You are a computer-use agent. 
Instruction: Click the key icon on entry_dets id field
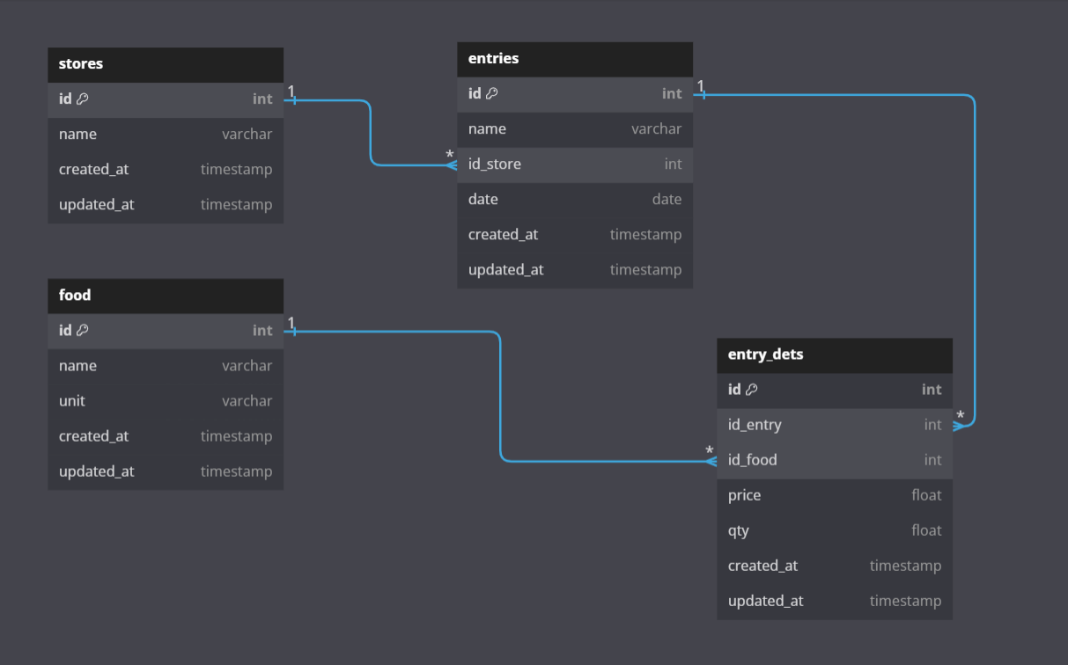[x=751, y=389]
